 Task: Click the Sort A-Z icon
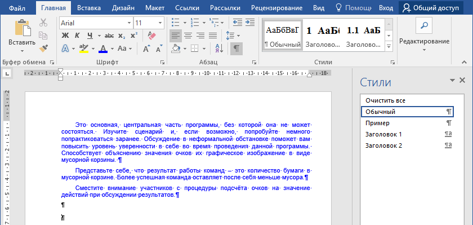point(219,48)
